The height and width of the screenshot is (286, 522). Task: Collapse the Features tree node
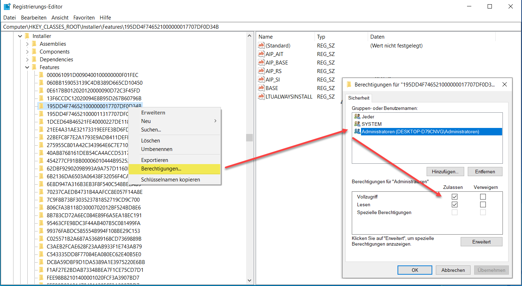click(27, 67)
